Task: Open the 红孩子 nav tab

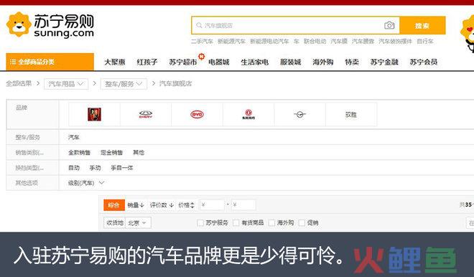Action: (147, 62)
